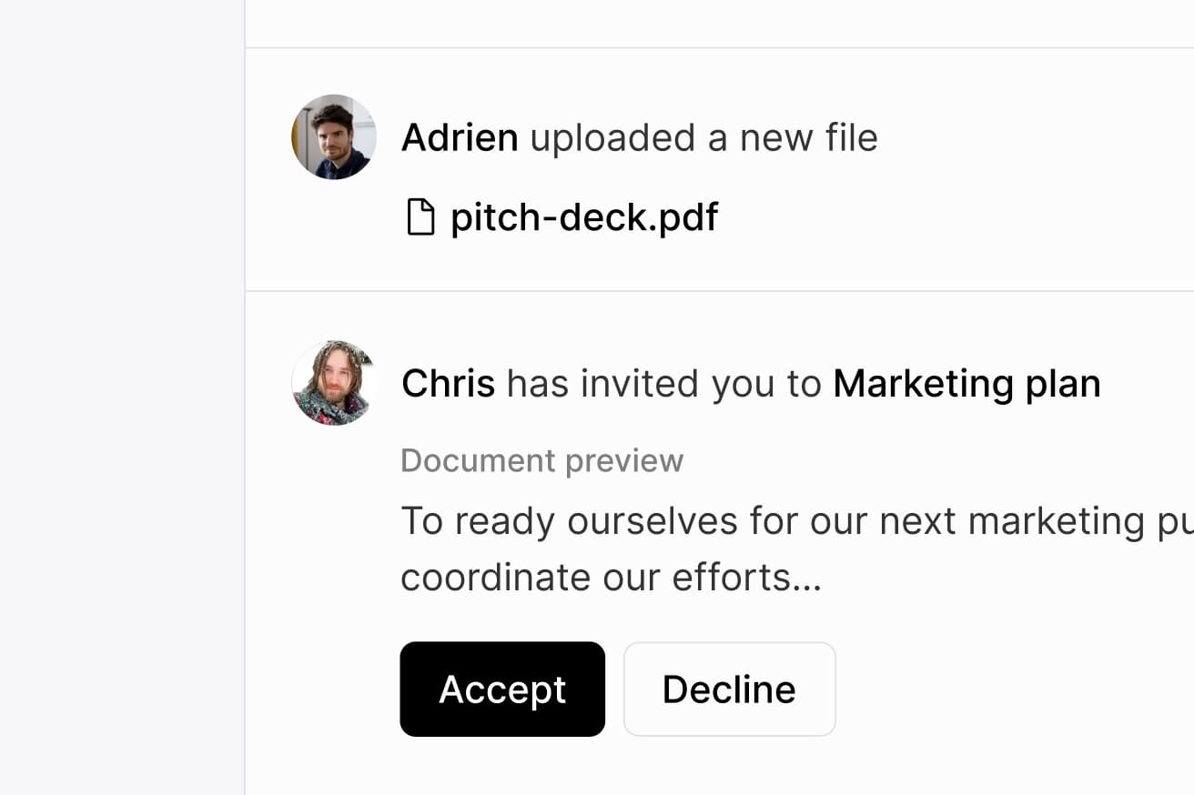Click the divider line between Adrien and Chris notifications
The width and height of the screenshot is (1194, 795).
[719, 291]
